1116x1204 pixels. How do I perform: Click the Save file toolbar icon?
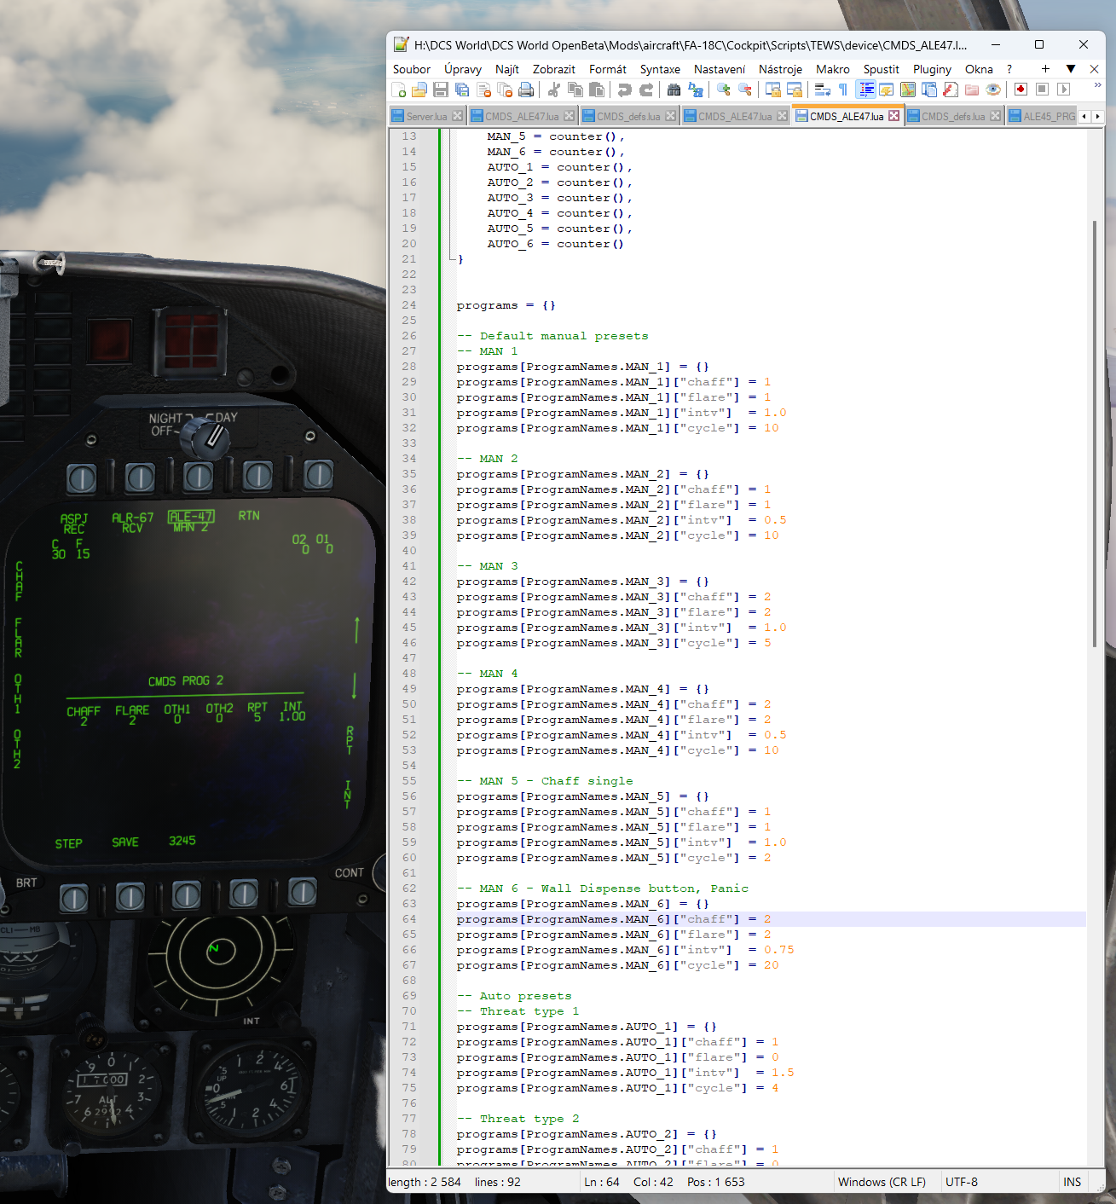coord(441,90)
